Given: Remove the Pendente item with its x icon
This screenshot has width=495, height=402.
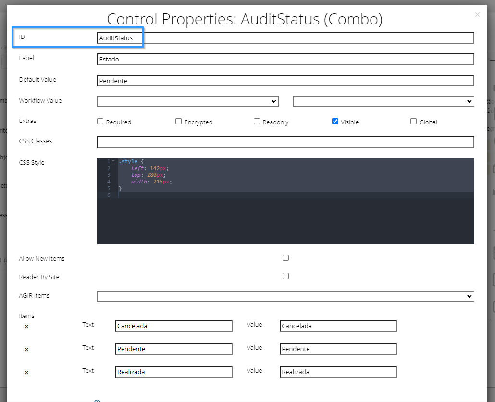Looking at the screenshot, I should pos(26,349).
